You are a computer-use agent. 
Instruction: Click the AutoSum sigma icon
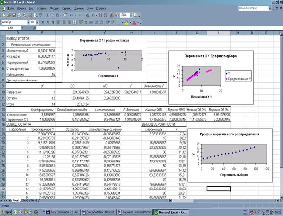(92, 15)
